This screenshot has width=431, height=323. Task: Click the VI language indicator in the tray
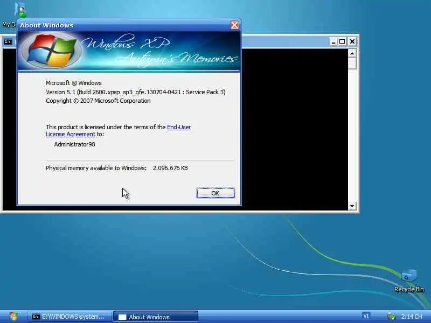(x=366, y=316)
